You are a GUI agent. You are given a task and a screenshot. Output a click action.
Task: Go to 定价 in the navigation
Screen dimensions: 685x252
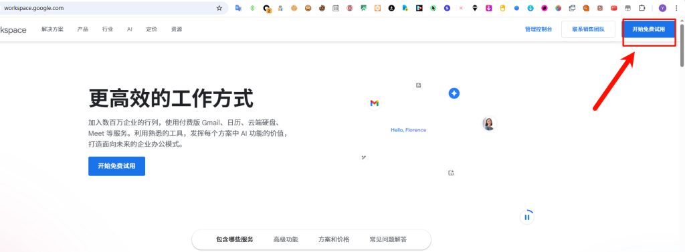pyautogui.click(x=152, y=29)
